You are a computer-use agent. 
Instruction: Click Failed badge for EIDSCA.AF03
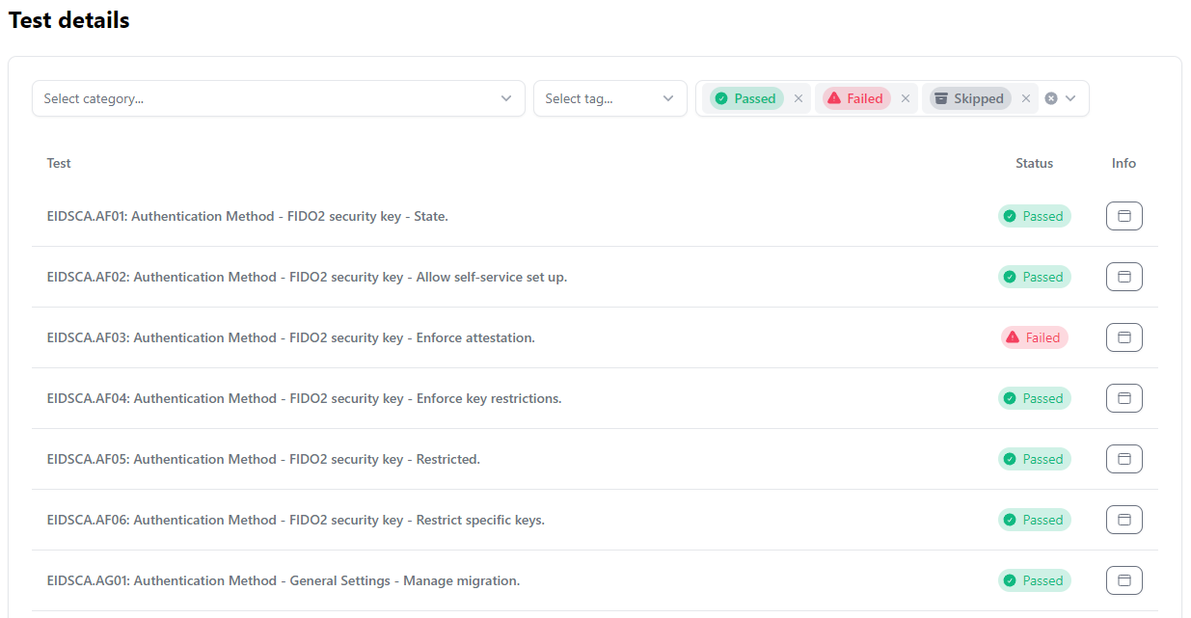pyautogui.click(x=1034, y=337)
